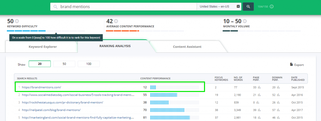Screen dimensions: 321x121
Task: Click the info icon beside Monthly Volume 10 – 50
Action: [x=245, y=21]
